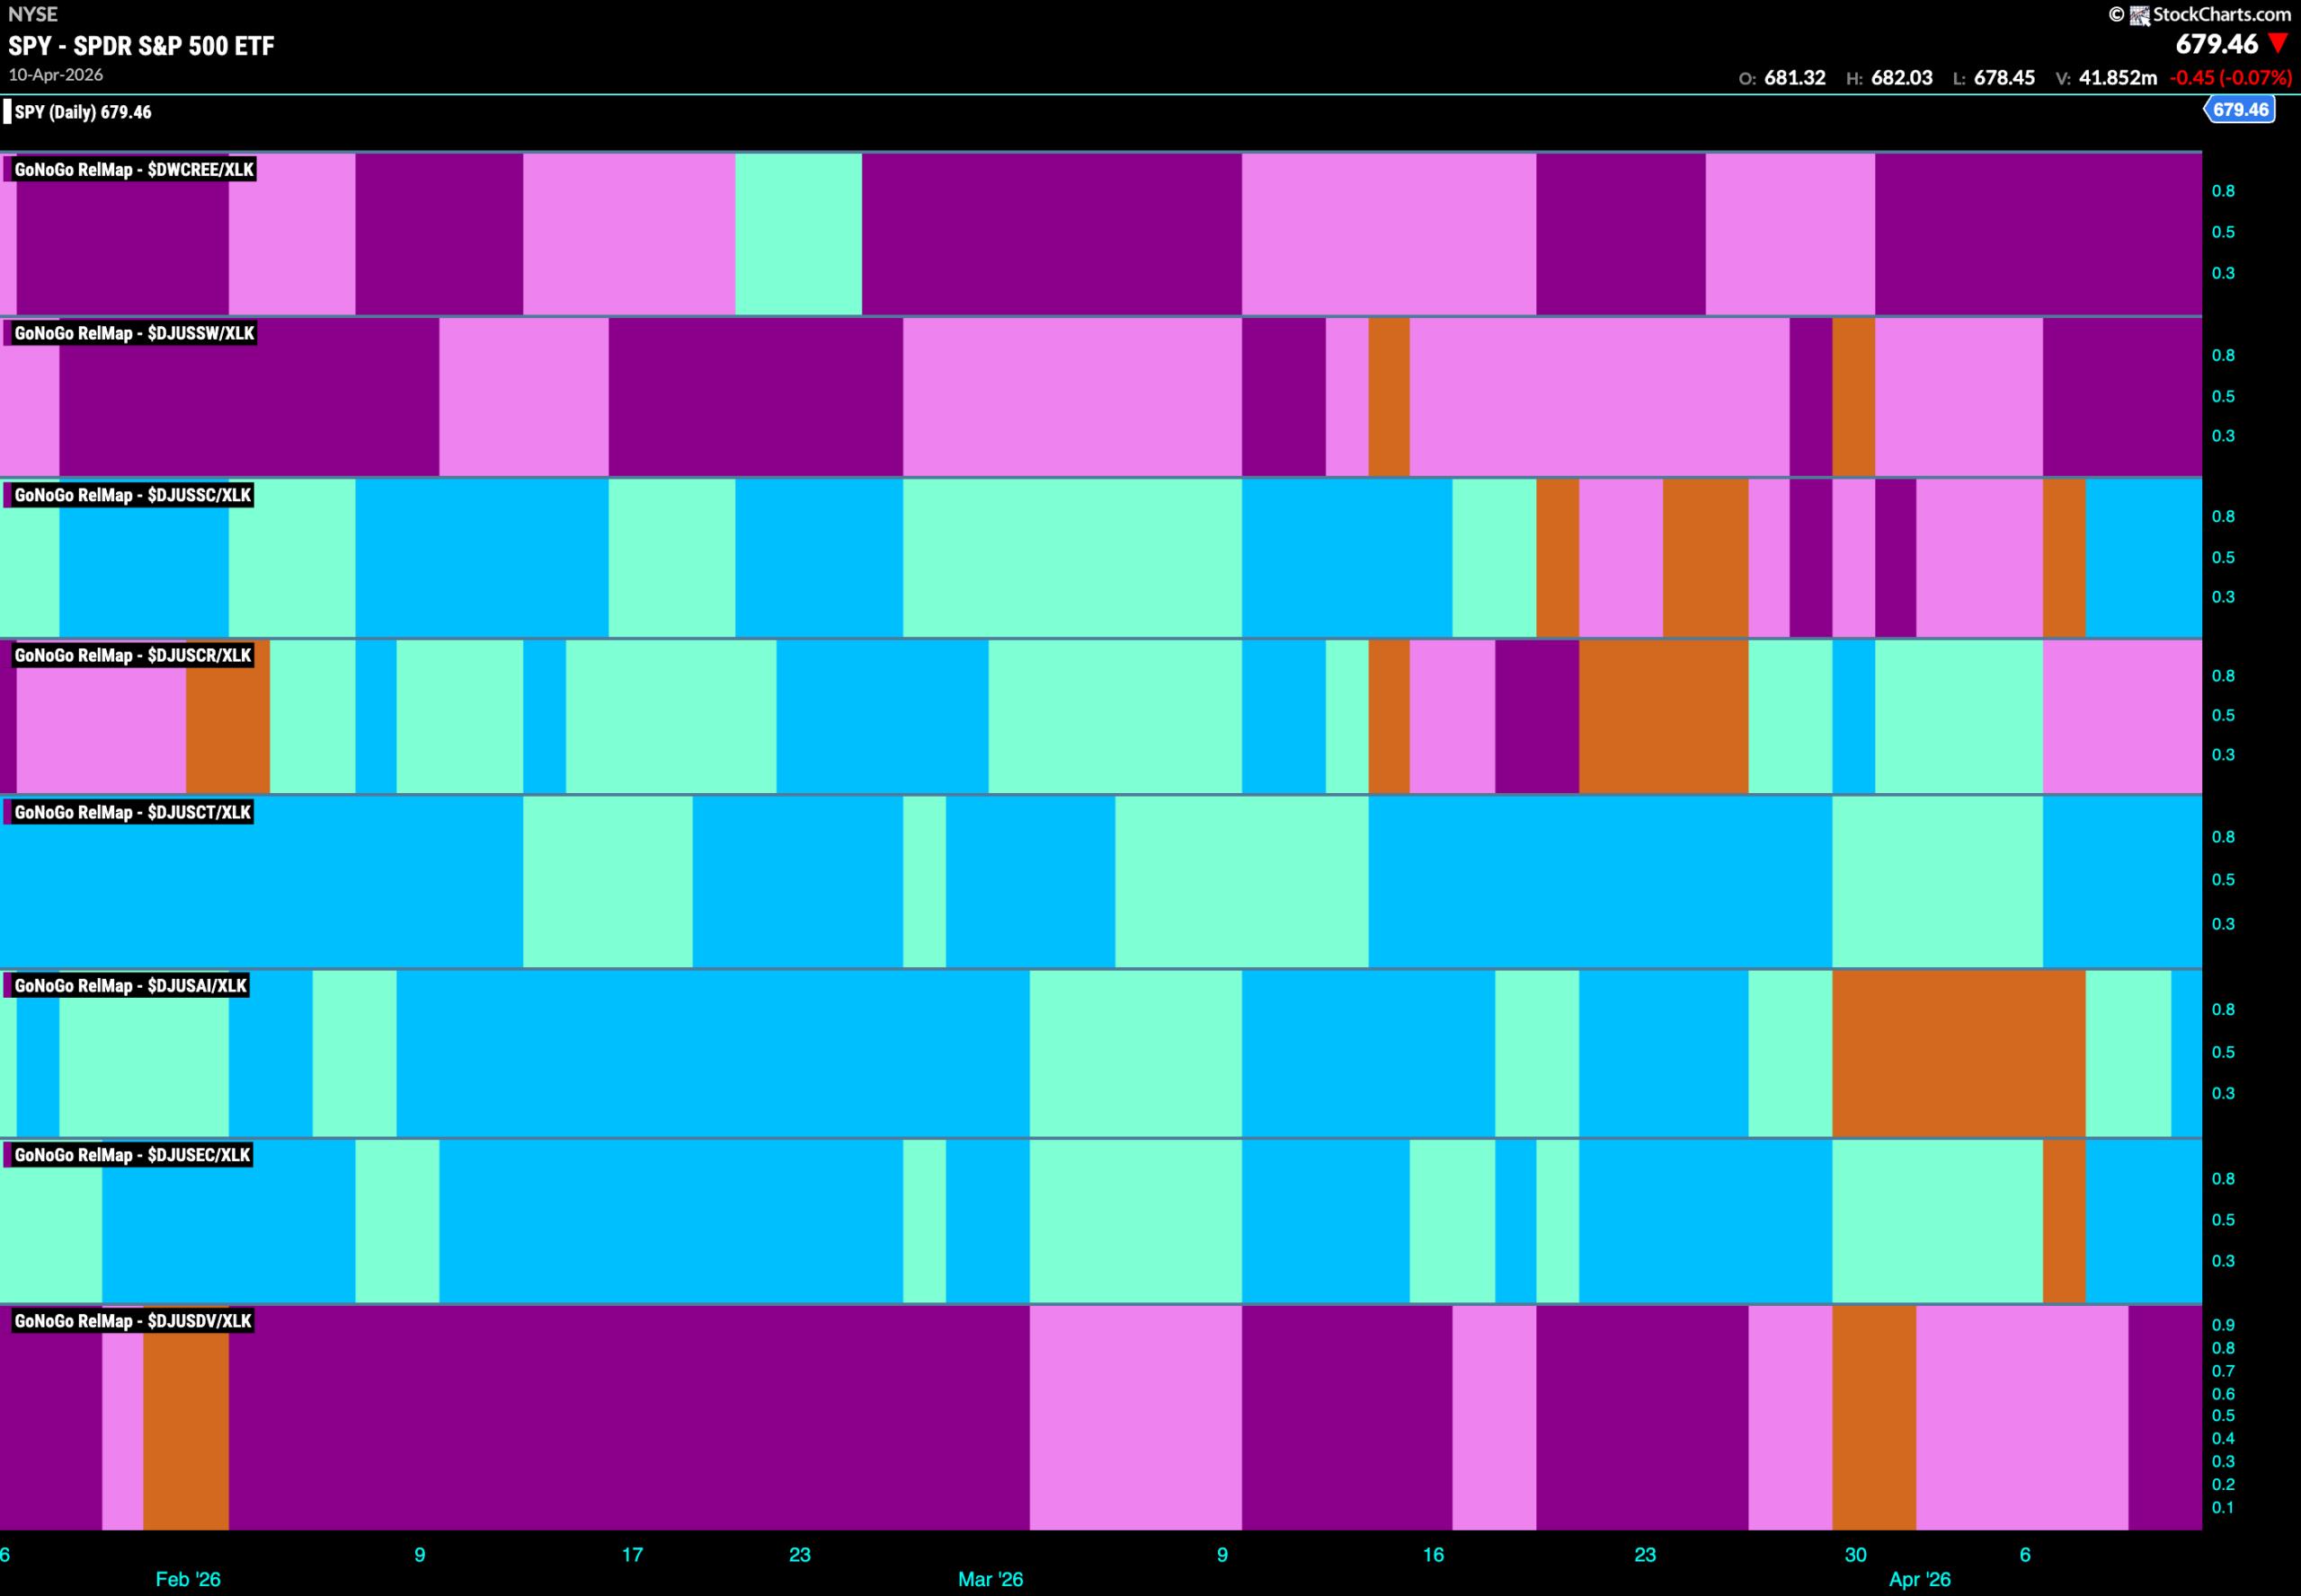Image resolution: width=2301 pixels, height=1596 pixels.
Task: Click the Apr '26 axis label
Action: click(x=1920, y=1579)
